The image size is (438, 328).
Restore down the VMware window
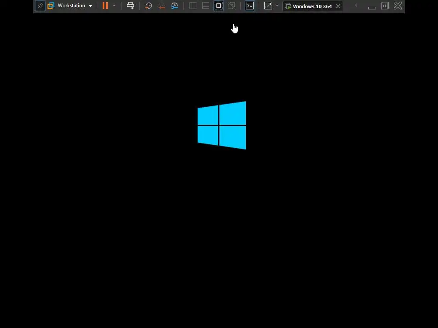tap(385, 6)
